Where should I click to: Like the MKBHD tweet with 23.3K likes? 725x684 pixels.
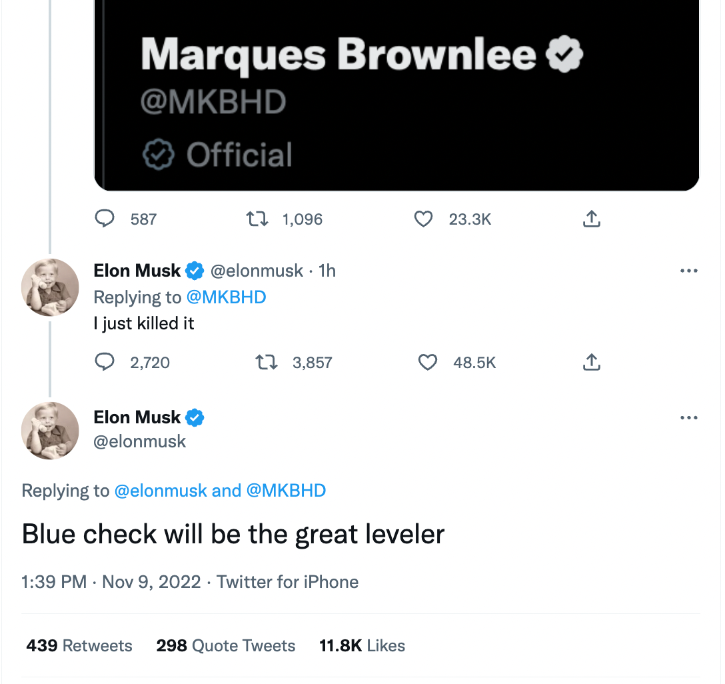point(423,219)
